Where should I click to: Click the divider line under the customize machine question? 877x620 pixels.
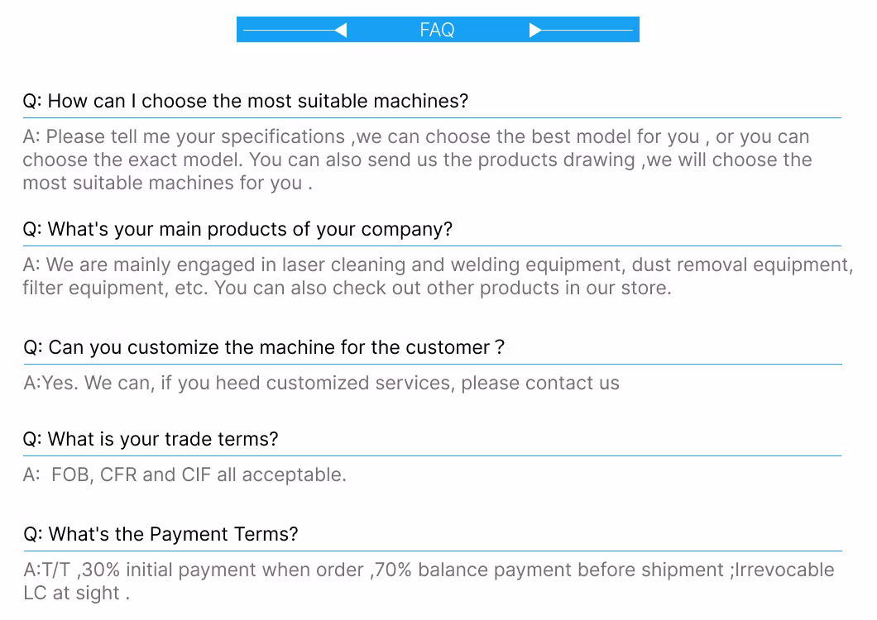[432, 364]
